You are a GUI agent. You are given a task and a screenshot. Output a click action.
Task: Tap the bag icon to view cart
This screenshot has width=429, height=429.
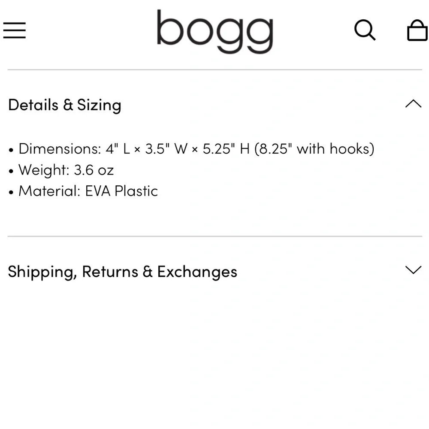pos(416,31)
